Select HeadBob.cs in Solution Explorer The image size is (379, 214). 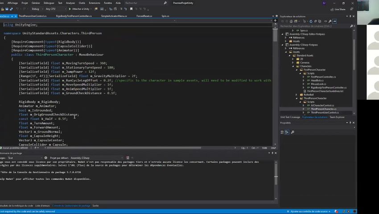pos(317,80)
